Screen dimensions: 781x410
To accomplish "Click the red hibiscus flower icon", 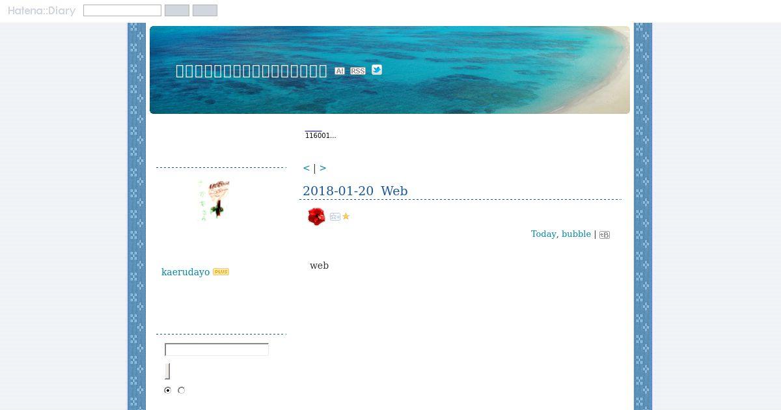I will pos(316,216).
